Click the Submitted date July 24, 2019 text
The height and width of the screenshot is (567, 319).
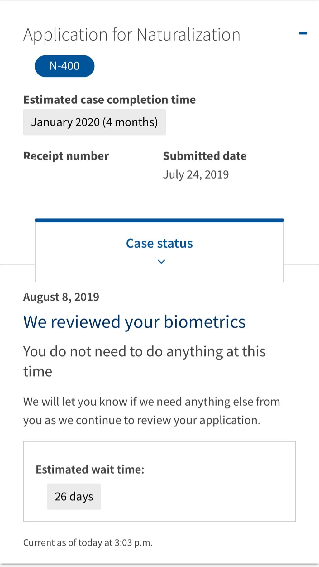[205, 165]
